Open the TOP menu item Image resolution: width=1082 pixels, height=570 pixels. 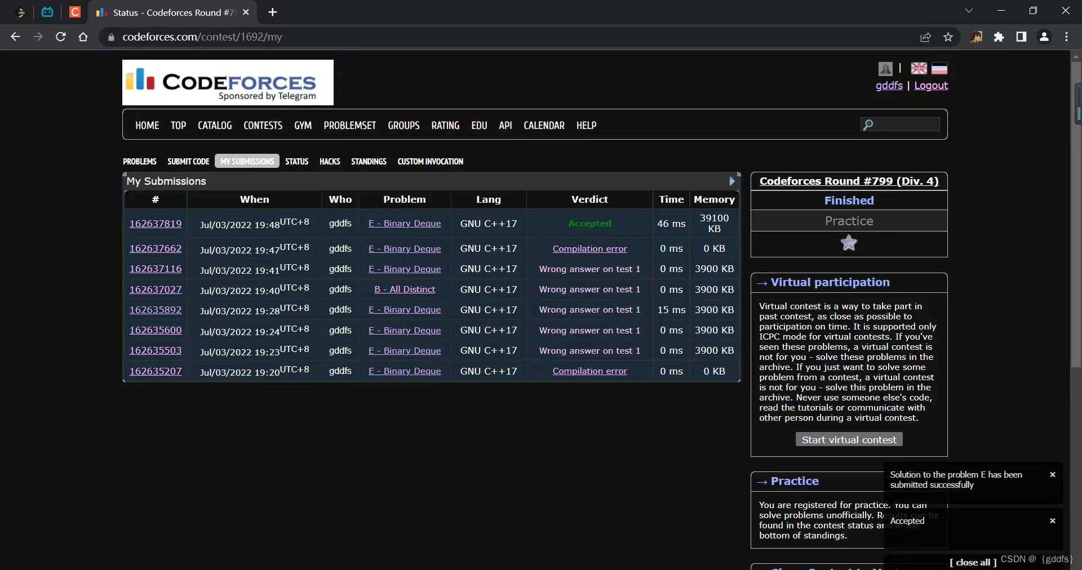(x=178, y=125)
